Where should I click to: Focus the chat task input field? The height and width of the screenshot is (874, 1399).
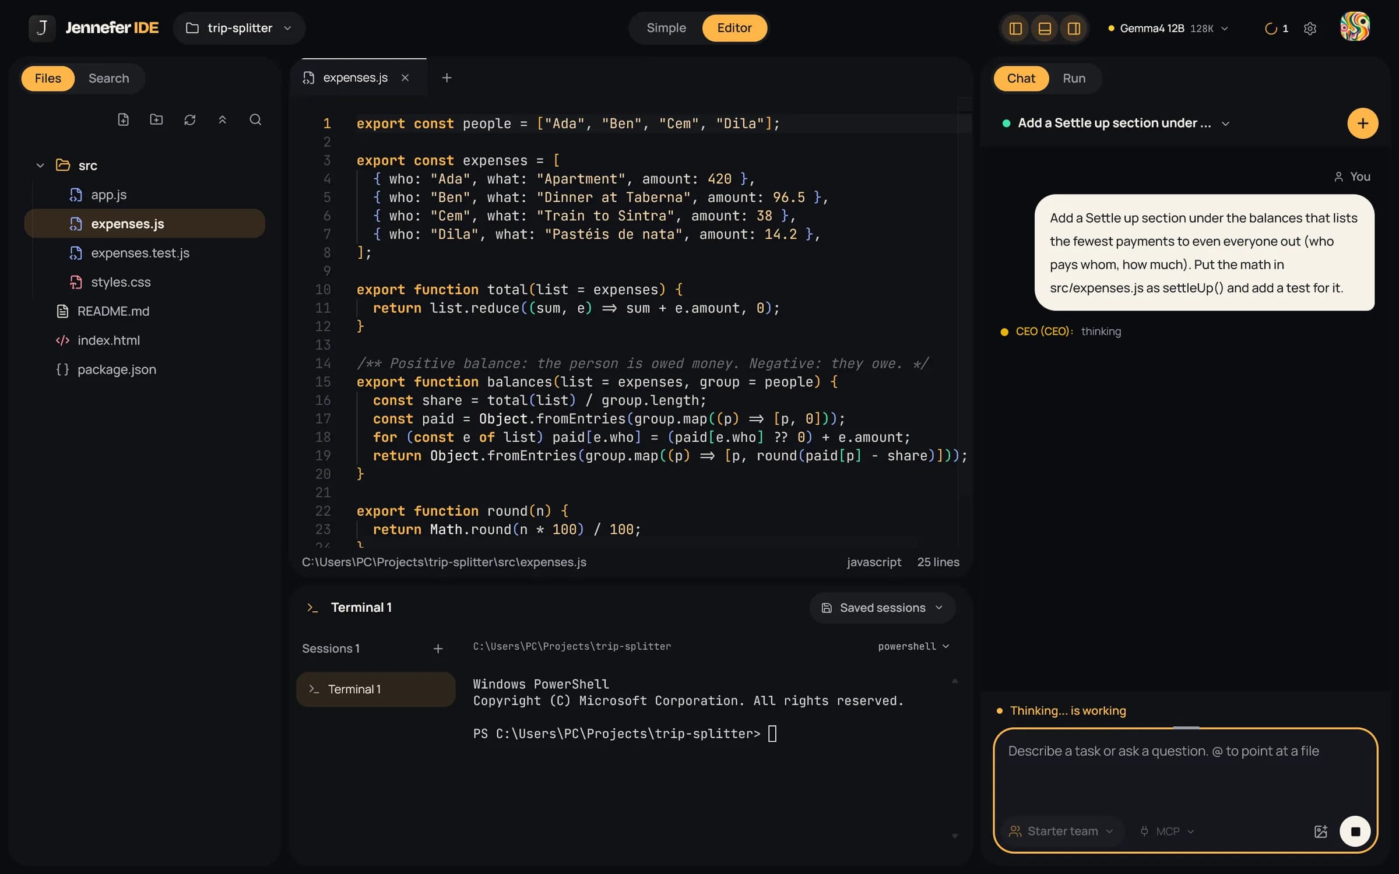coord(1184,772)
